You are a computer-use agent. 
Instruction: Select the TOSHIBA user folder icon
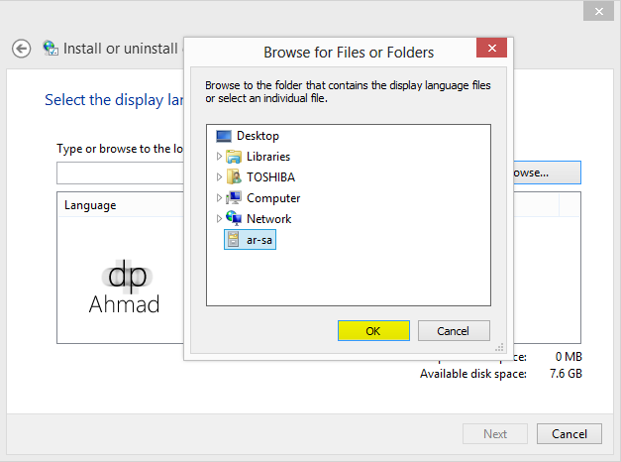click(x=234, y=177)
